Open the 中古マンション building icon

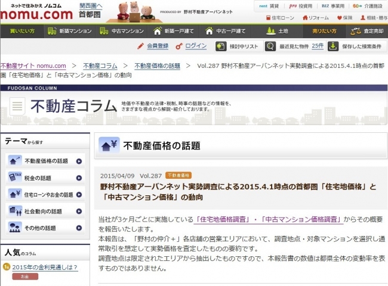click(x=104, y=31)
